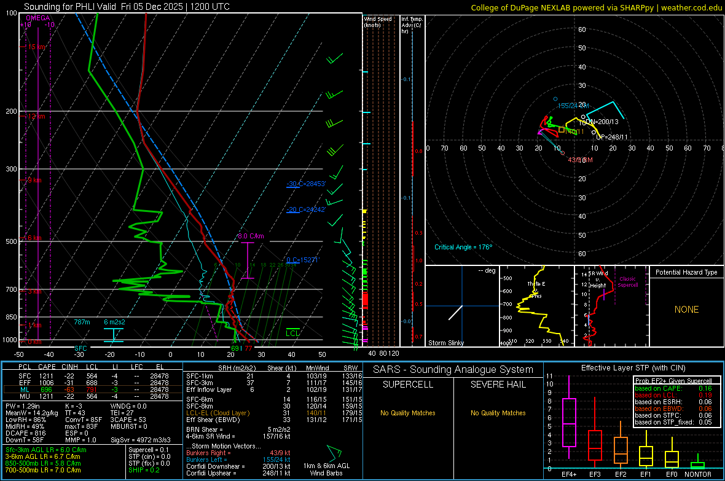Select the SFC parcel row
This screenshot has width=725, height=481.
tap(93, 376)
